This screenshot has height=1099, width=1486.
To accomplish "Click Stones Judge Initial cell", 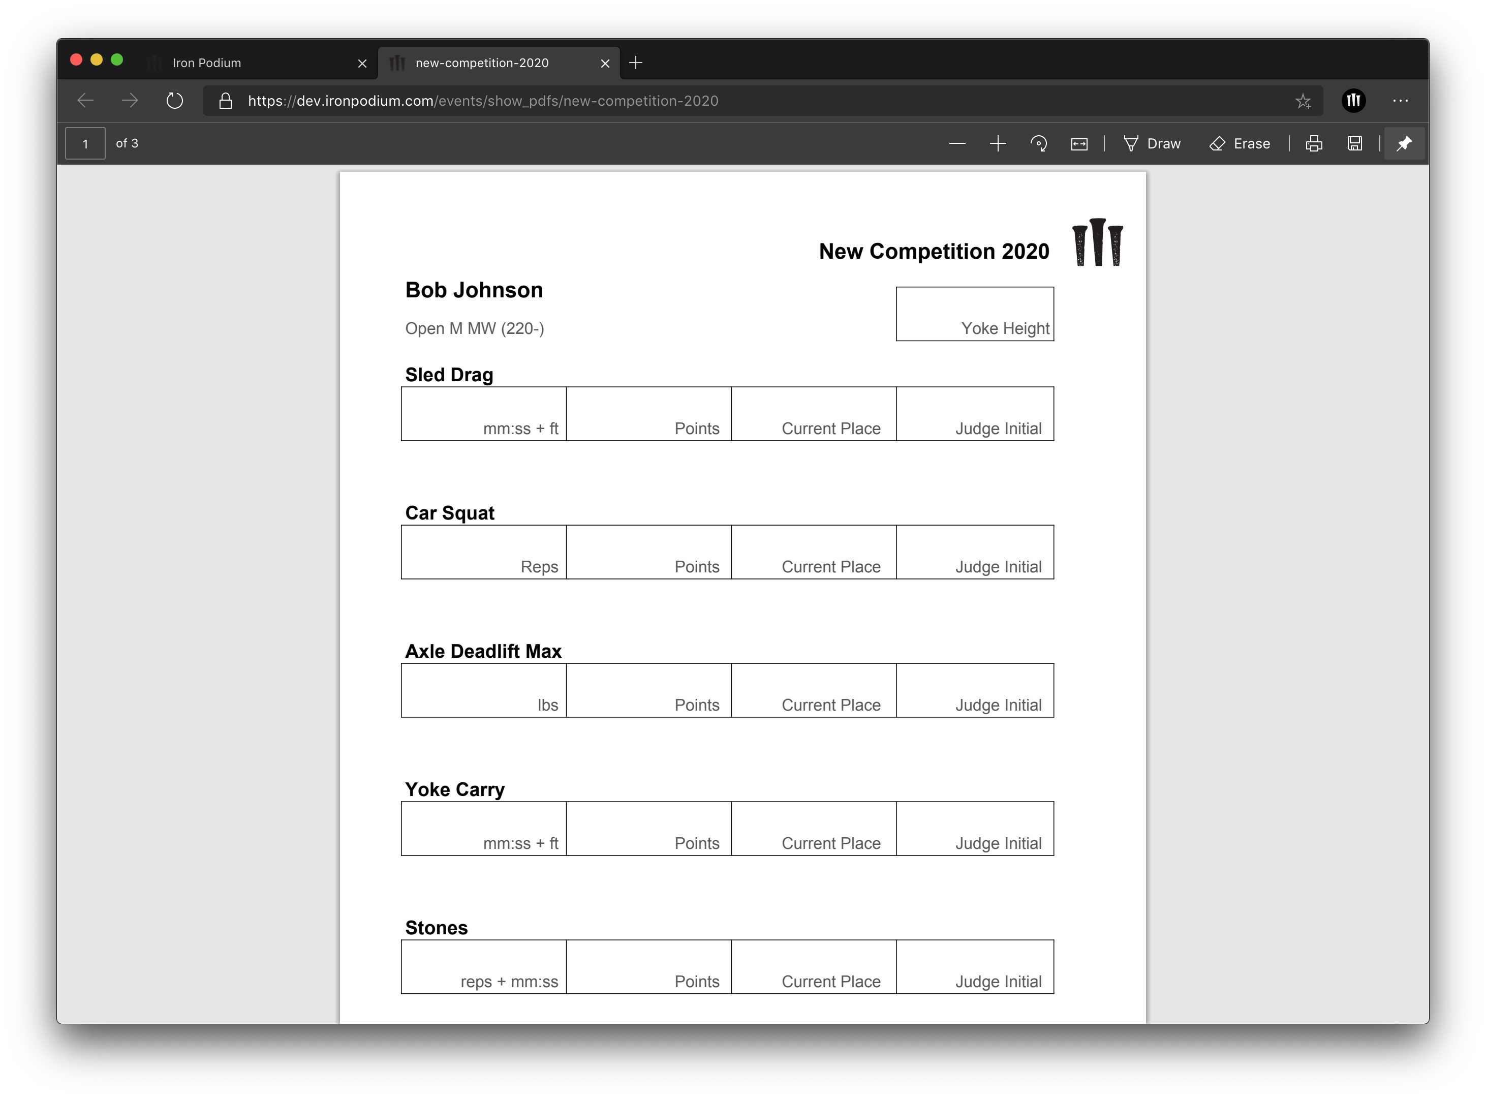I will [x=974, y=967].
